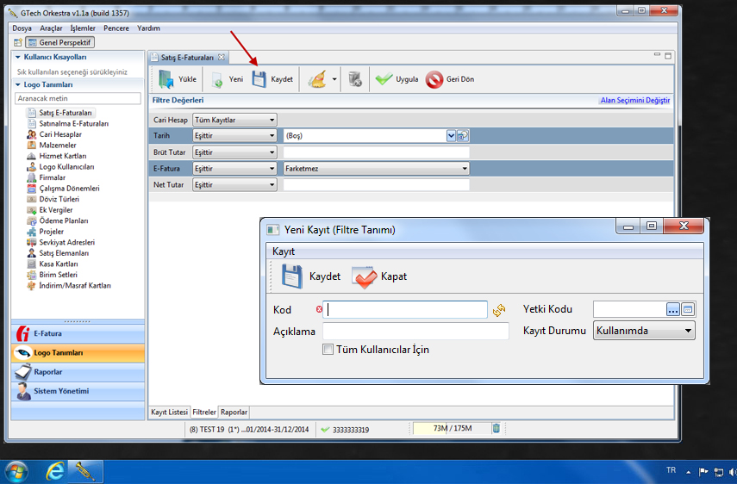Open Ödeme Planları item

point(64,220)
